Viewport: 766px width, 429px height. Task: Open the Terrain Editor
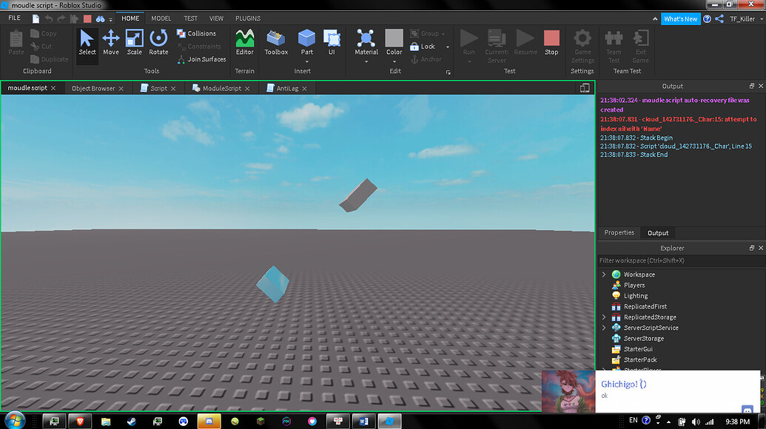click(x=245, y=42)
